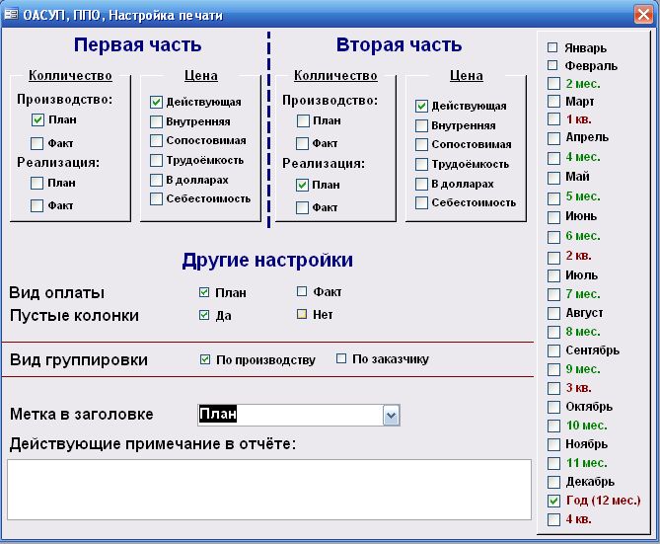Check Себестоимость in Вторая часть
This screenshot has height=544, width=660.
pos(422,203)
